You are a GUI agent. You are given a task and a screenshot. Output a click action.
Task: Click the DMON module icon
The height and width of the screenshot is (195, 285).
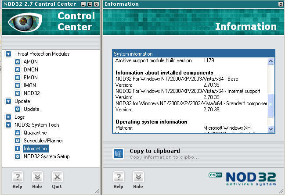[x=18, y=70]
